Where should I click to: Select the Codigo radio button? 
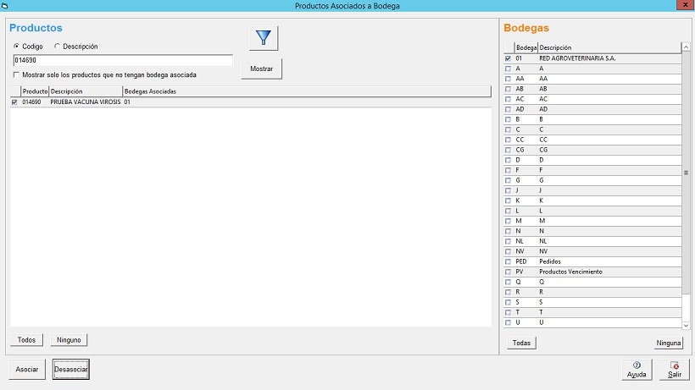point(16,47)
